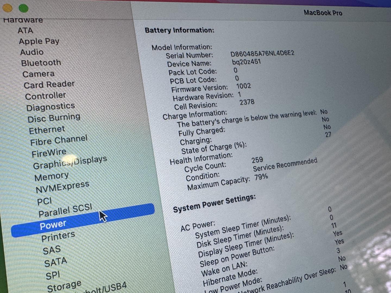Show Bluetooth hardware details
This screenshot has height=293, width=391.
(41, 63)
